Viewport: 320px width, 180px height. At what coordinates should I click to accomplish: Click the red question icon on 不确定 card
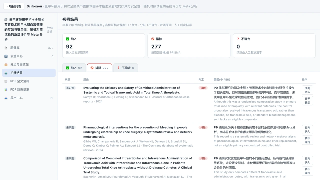pos(238,39)
